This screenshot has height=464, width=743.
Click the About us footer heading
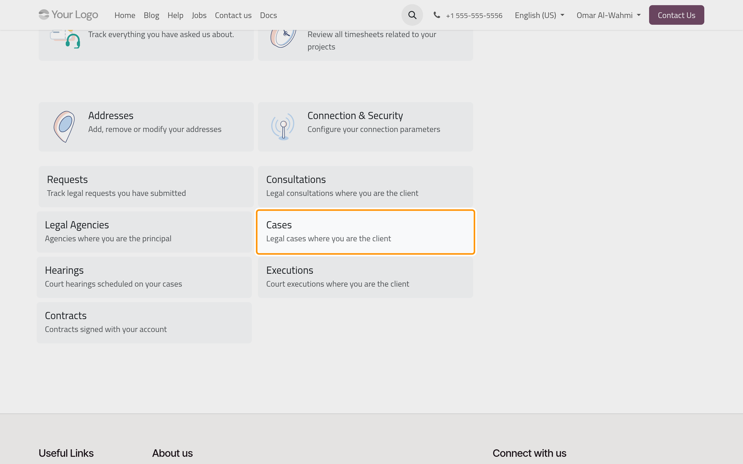[x=172, y=453]
